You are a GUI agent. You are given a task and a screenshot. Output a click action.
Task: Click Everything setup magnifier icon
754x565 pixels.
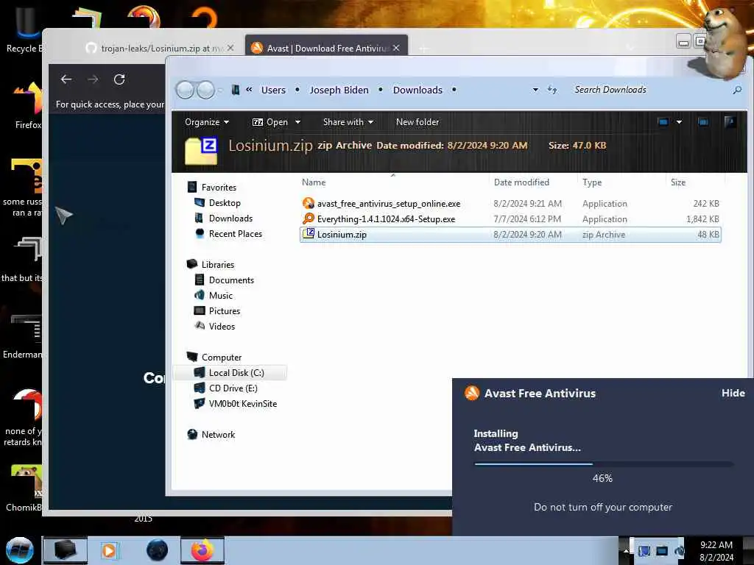pyautogui.click(x=309, y=218)
